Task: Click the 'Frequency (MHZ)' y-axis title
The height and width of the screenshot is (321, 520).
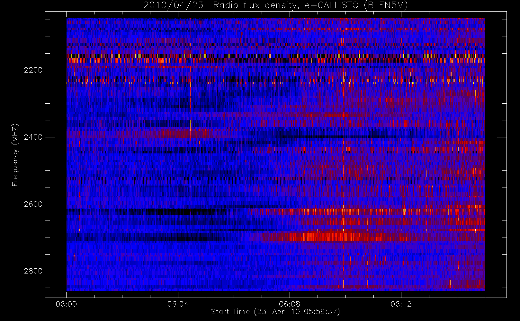Action: [15, 155]
